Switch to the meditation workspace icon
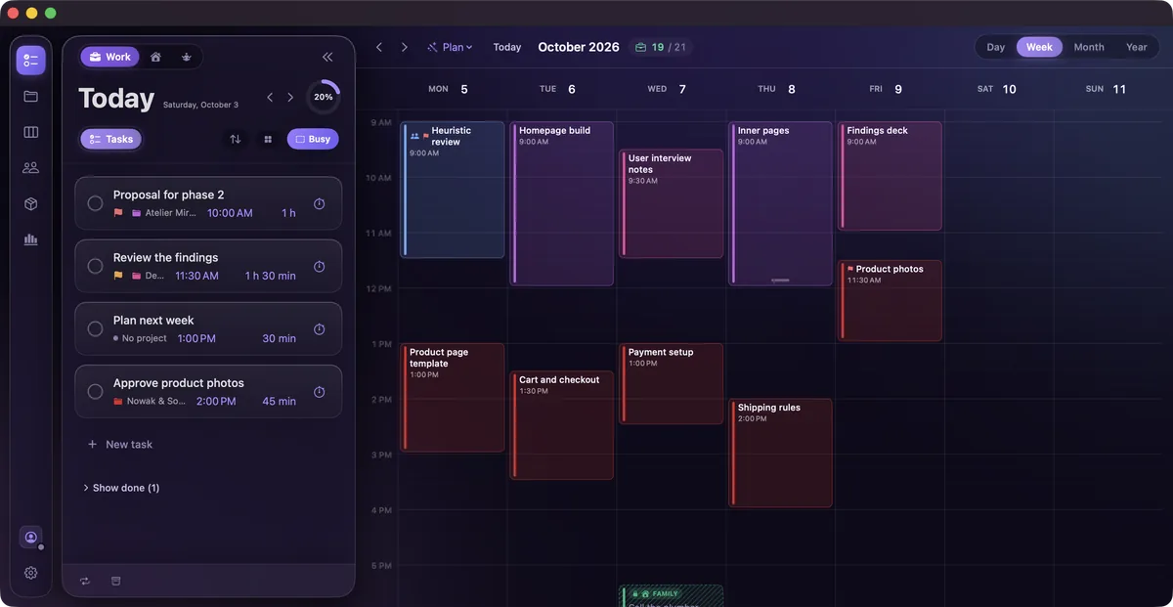Viewport: 1173px width, 607px height. click(186, 57)
